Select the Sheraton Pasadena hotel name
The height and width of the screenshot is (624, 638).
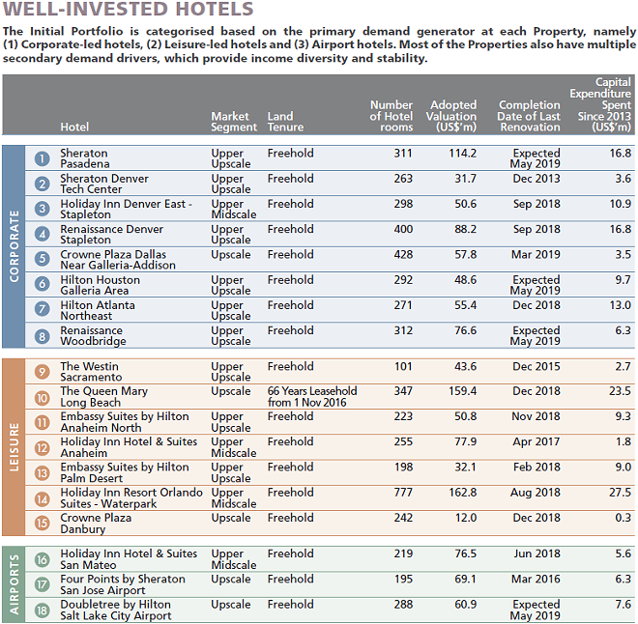85,158
